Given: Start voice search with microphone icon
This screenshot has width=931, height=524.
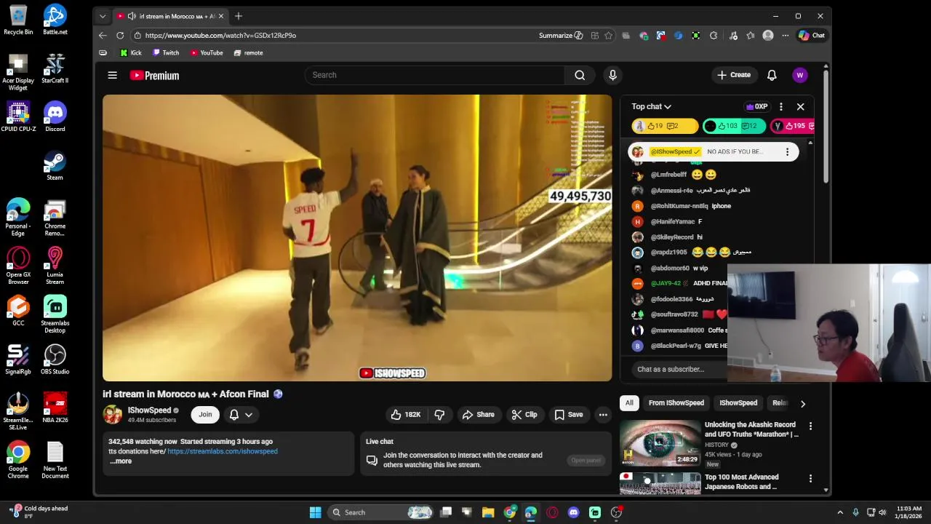Looking at the screenshot, I should click(612, 75).
